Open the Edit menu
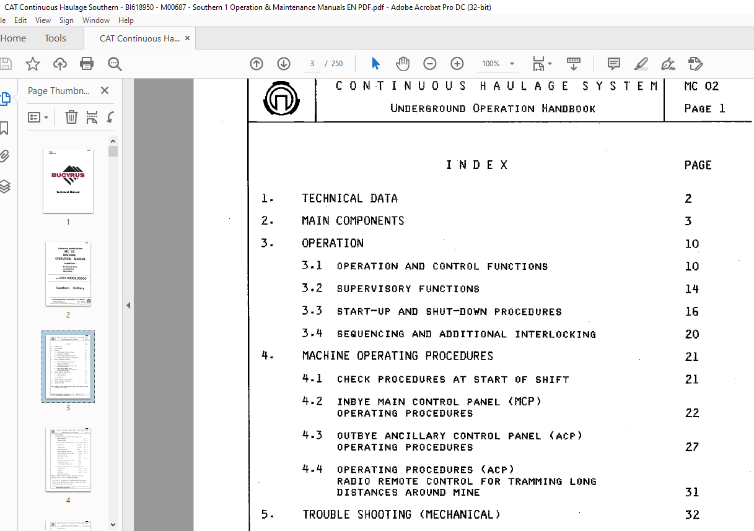This screenshot has height=531, width=754. pyautogui.click(x=20, y=20)
